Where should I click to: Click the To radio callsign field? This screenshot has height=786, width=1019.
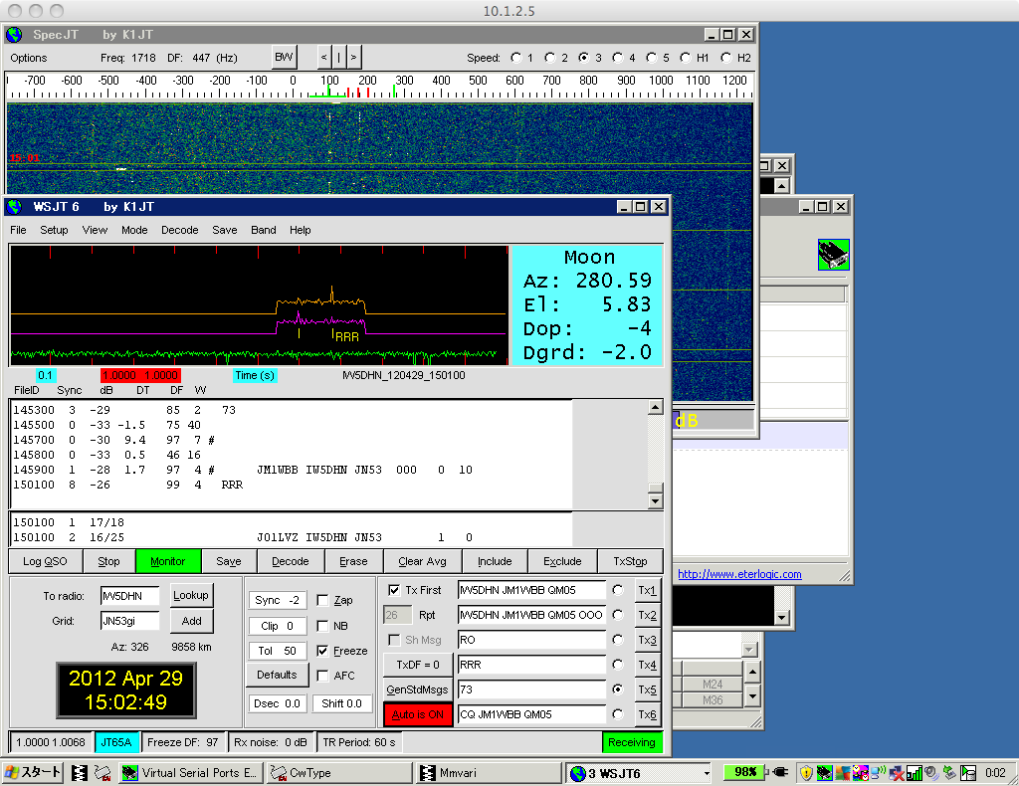(x=130, y=596)
